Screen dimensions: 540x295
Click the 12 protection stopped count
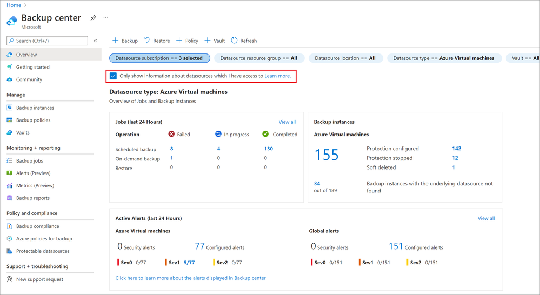[x=455, y=158]
